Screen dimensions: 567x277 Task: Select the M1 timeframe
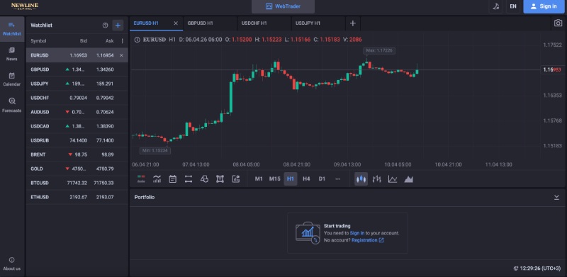(259, 179)
